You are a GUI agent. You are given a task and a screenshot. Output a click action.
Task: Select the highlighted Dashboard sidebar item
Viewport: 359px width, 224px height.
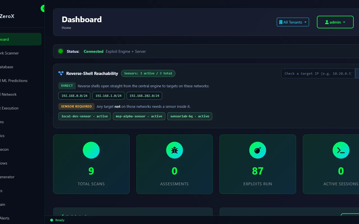[x=21, y=39]
